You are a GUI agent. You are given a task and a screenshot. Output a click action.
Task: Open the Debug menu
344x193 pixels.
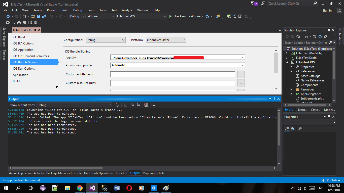tap(78, 10)
